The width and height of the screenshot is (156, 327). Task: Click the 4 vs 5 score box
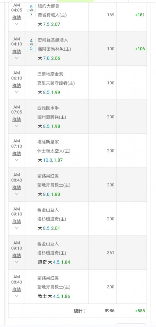click(x=31, y=44)
